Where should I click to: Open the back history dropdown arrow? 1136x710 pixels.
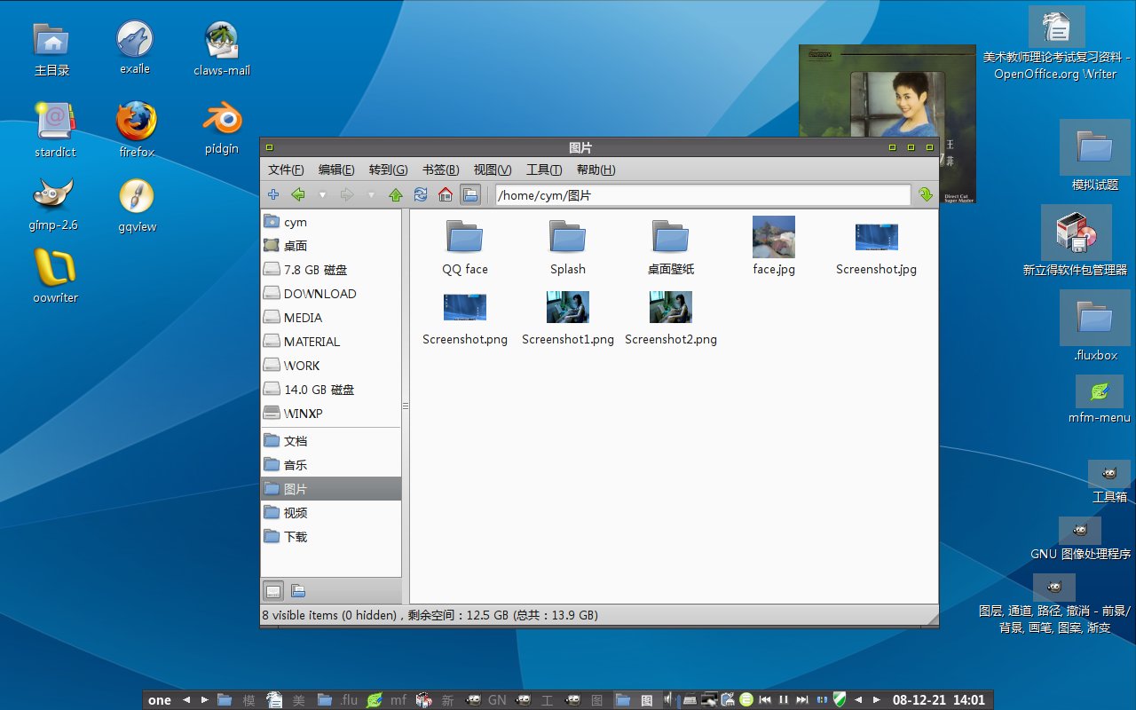tap(322, 194)
